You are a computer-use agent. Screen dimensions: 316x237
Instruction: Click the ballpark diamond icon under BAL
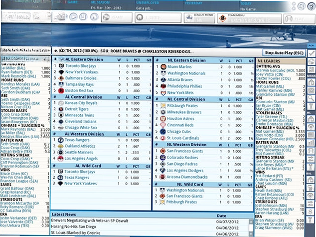(x=312, y=196)
